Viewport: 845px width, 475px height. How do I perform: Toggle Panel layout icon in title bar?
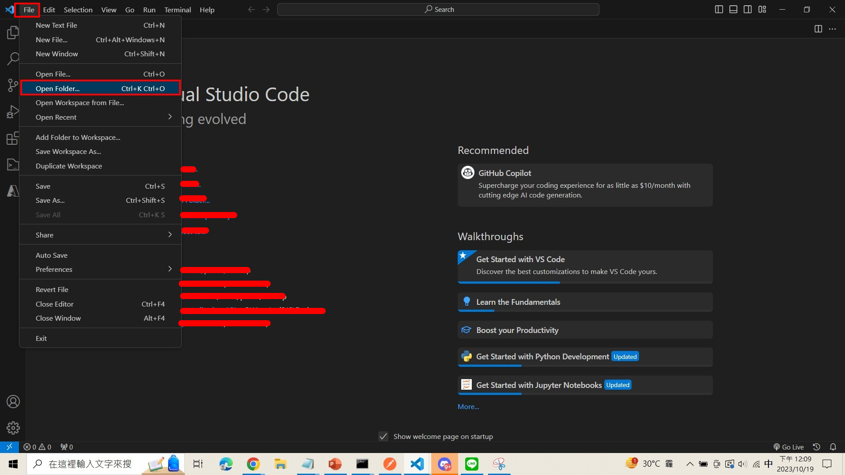coord(733,9)
